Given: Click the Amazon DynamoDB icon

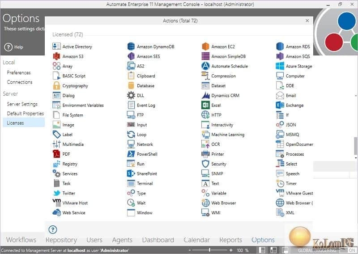Looking at the screenshot, I should [x=131, y=47].
